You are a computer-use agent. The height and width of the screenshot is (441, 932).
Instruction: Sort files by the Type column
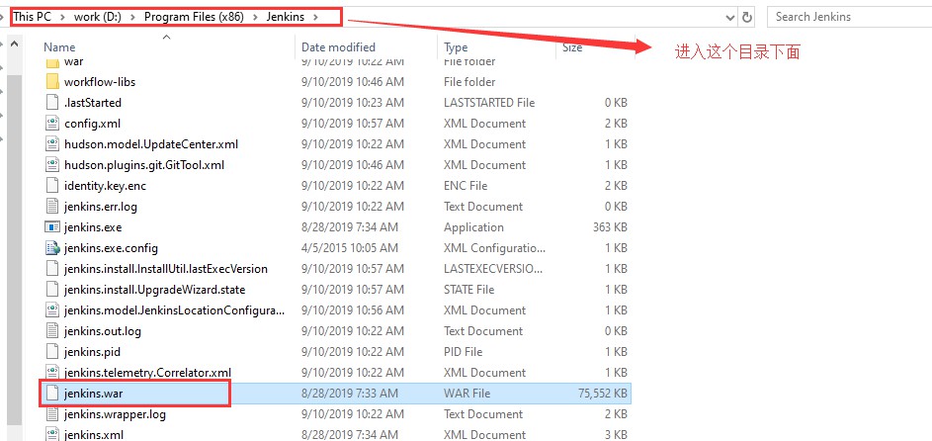(456, 47)
